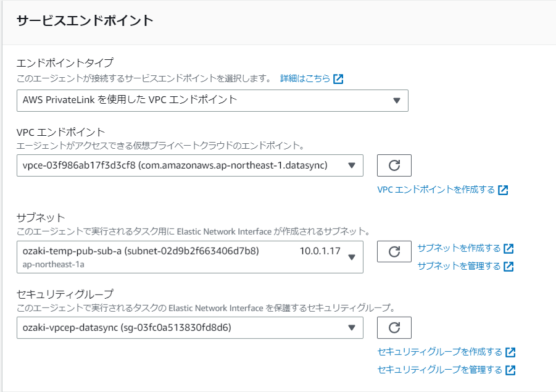Click サブネットを管理する link
The image size is (556, 392).
pos(459,266)
